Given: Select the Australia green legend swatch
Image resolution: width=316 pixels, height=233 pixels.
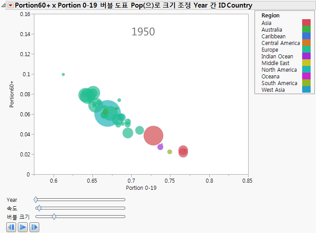Looking at the screenshot, I should pos(306,29).
